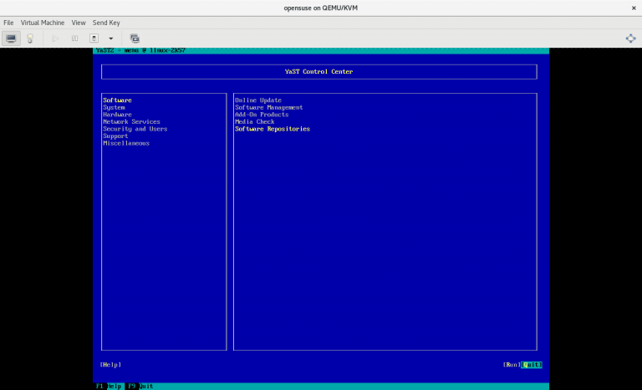This screenshot has height=390, width=642.
Task: Toggle fullscreen with the top-right icon
Action: click(x=630, y=38)
